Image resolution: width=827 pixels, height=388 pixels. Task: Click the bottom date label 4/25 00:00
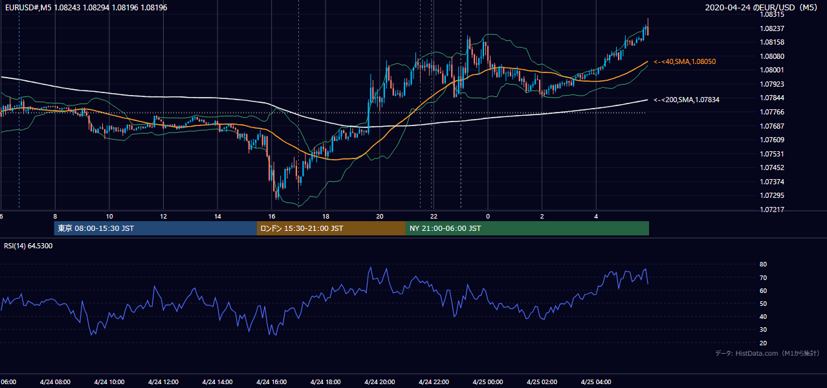tap(488, 382)
